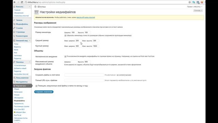Click the pages icon beside Страницы
The image size is (218, 123).
click(14, 32)
